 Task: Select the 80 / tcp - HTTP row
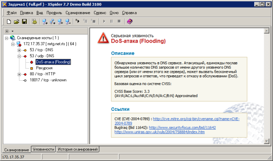[x=43, y=74]
